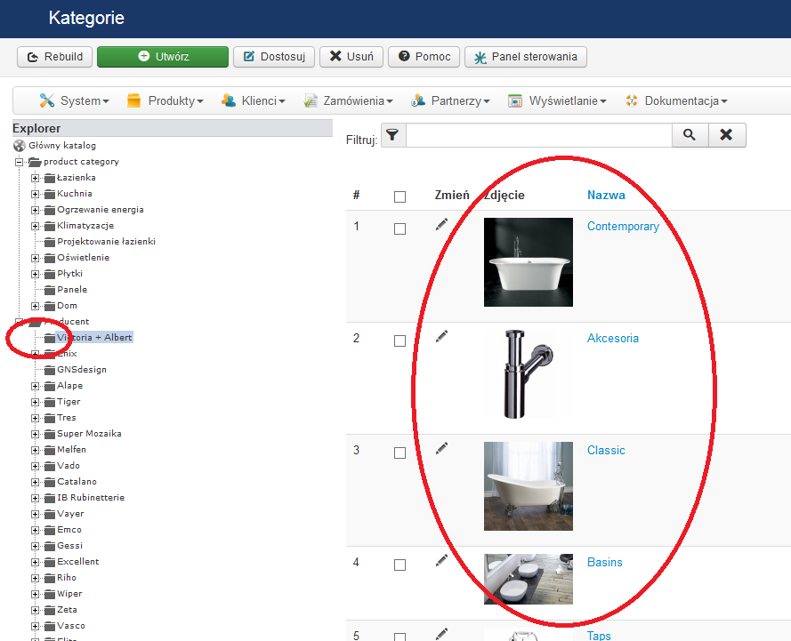Click the Gessi folder icon
Screen dimensions: 791x641
point(50,546)
